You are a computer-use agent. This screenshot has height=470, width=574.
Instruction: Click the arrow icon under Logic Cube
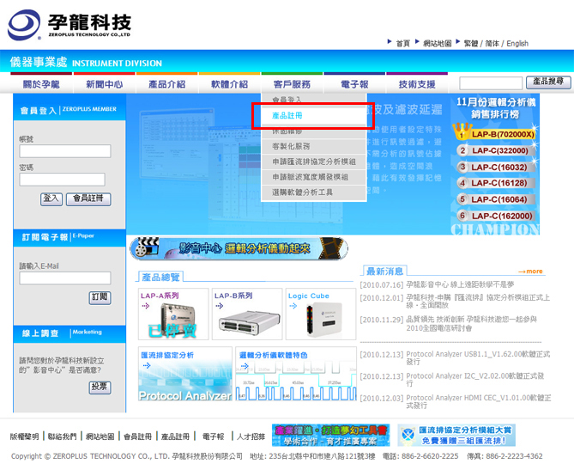click(x=293, y=306)
